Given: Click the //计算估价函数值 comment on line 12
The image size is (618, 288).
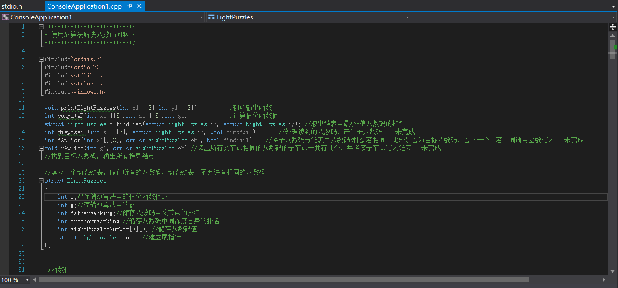Looking at the screenshot, I should (252, 116).
